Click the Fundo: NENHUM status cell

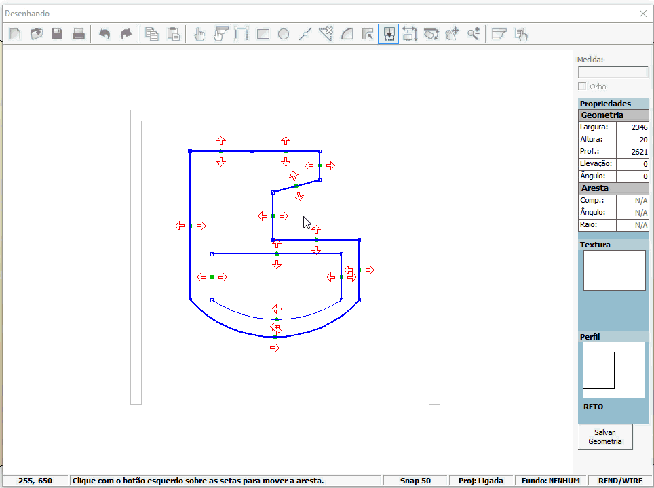pyautogui.click(x=551, y=481)
